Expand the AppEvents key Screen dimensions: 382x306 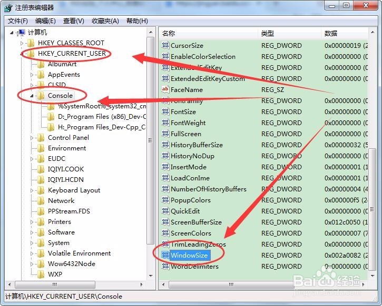32,75
